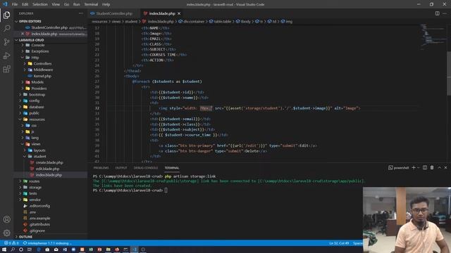Open the File menu
This screenshot has width=451, height=253.
14,4
